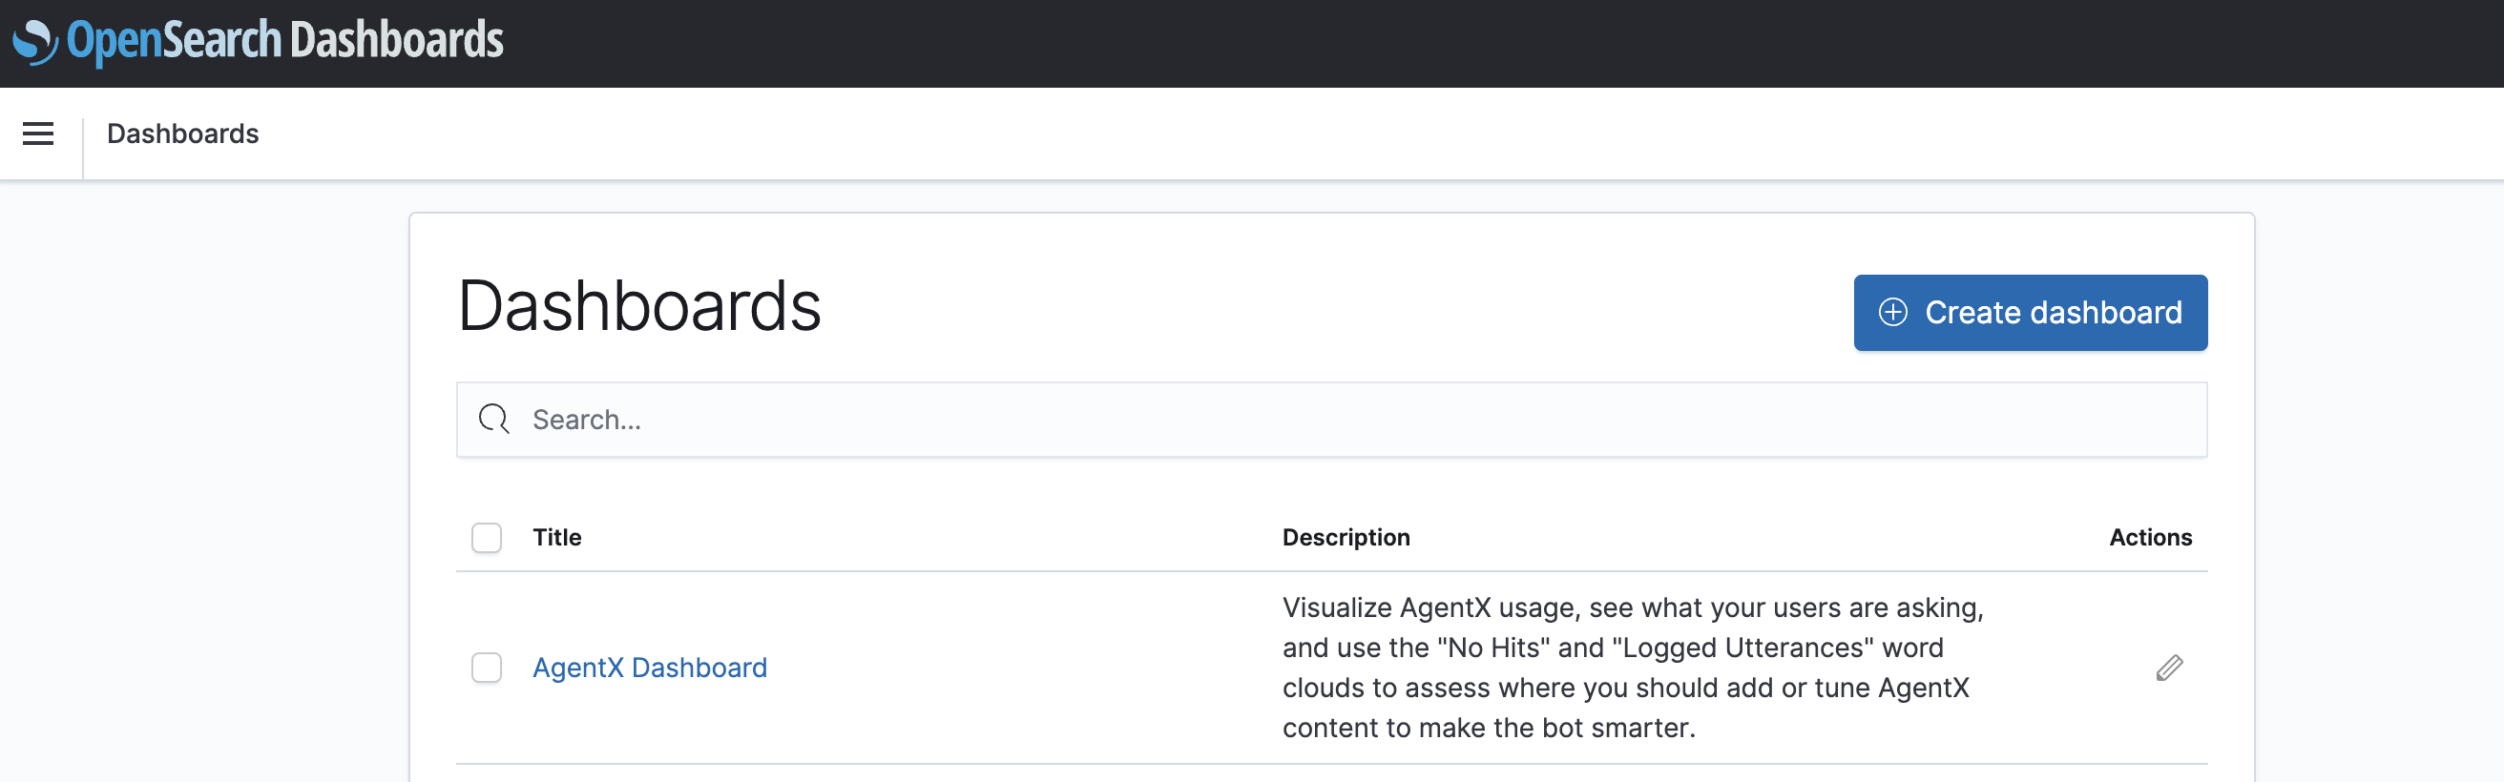This screenshot has height=782, width=2504.
Task: Click the AgentX Dashboard description text
Action: coord(1632,668)
